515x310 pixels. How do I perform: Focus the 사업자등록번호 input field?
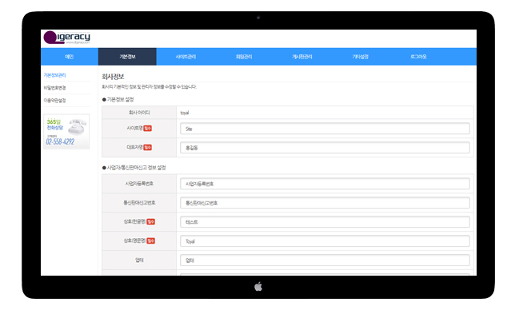point(325,184)
